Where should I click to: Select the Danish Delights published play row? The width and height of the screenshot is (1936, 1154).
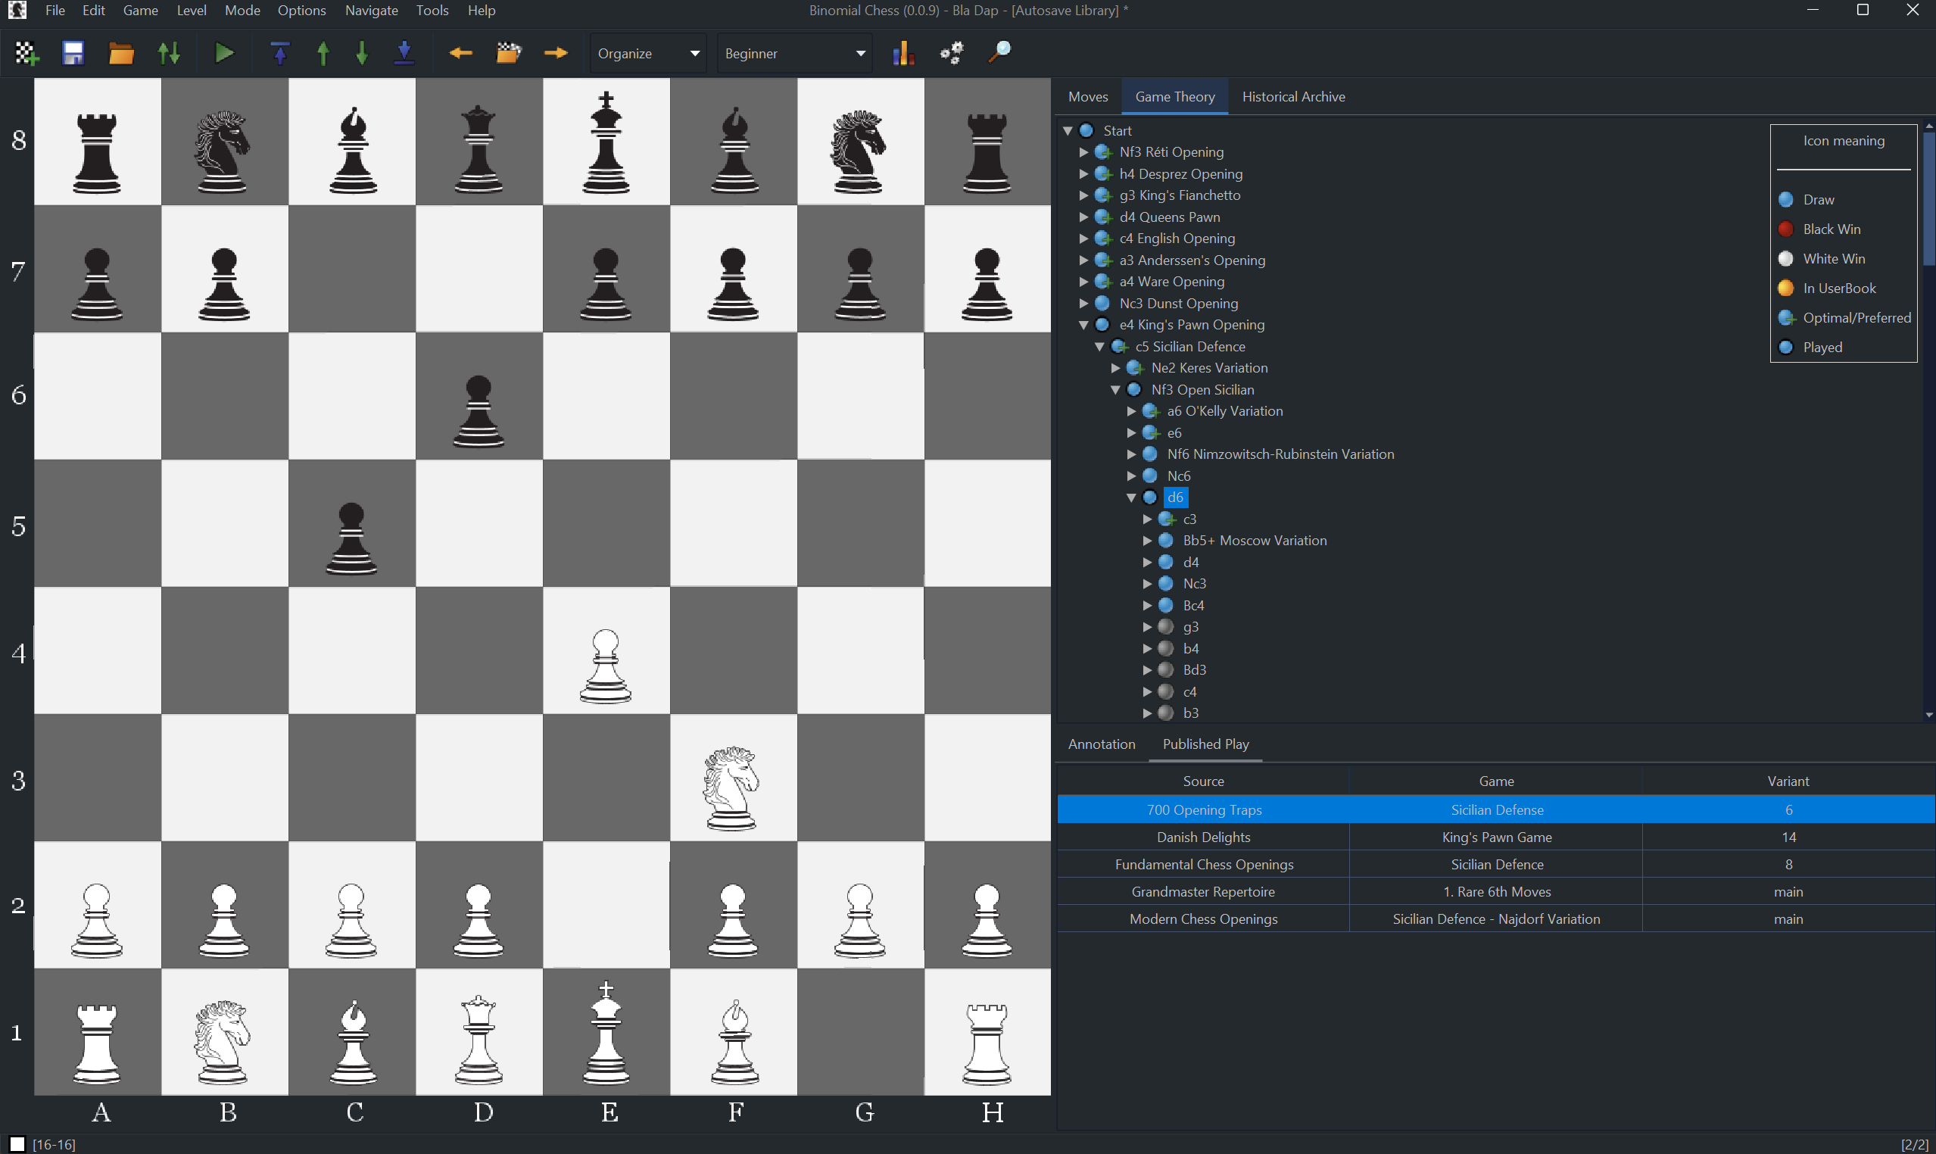pyautogui.click(x=1203, y=837)
